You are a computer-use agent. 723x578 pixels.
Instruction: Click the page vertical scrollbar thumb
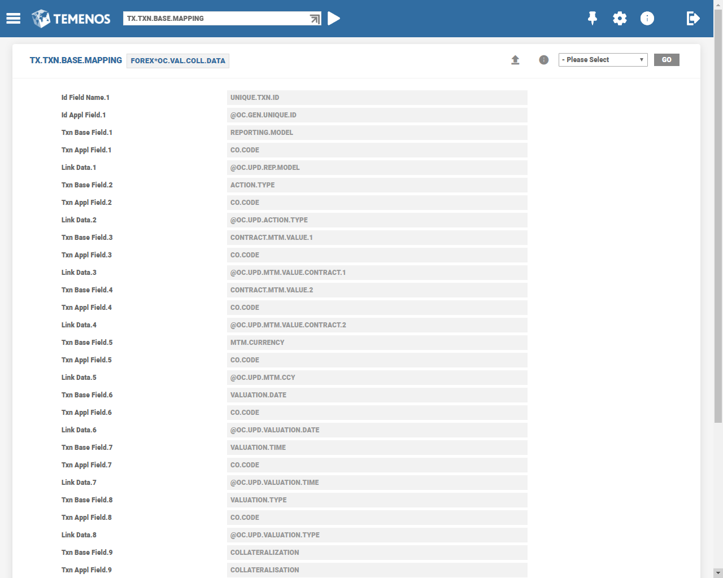pos(718,216)
